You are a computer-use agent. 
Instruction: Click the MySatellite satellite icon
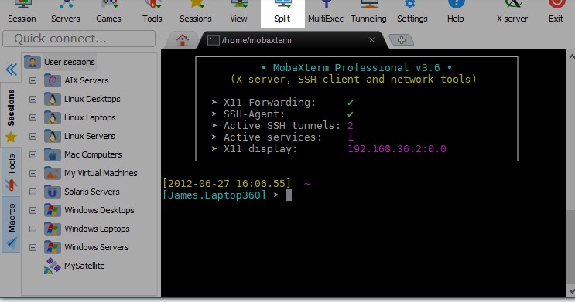tap(53, 266)
